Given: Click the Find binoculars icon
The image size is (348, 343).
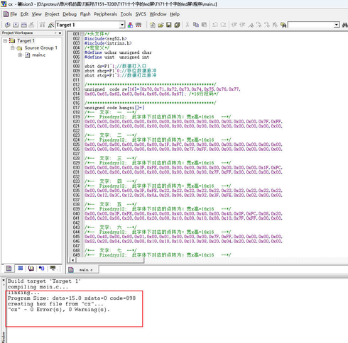Looking at the screenshot, I should point(344,25).
